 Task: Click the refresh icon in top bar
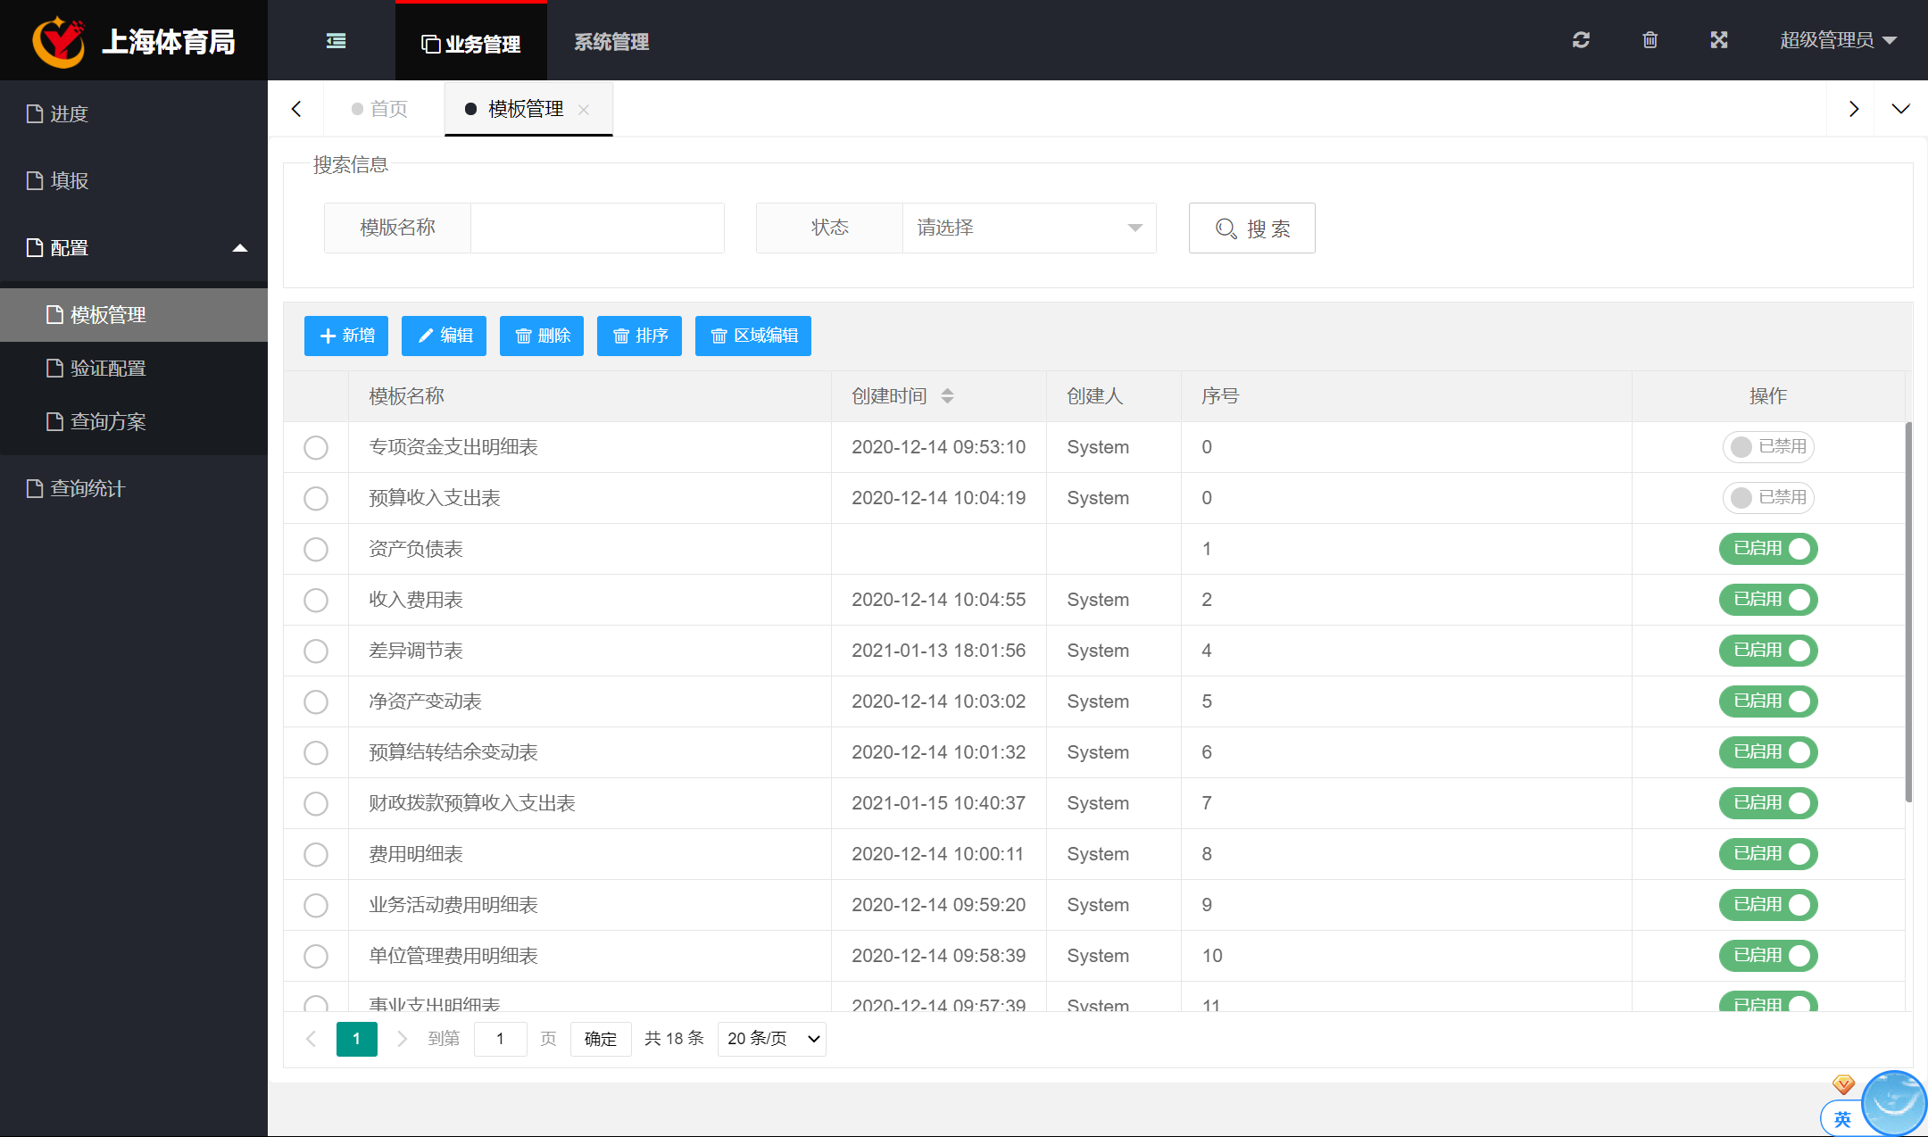click(x=1581, y=40)
